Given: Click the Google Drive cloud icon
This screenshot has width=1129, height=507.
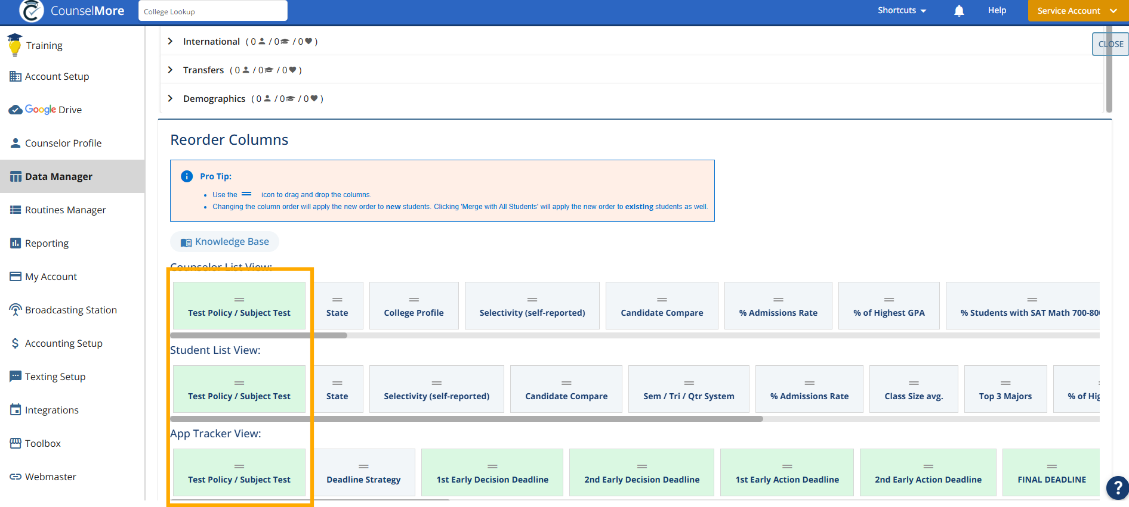Looking at the screenshot, I should pos(16,110).
